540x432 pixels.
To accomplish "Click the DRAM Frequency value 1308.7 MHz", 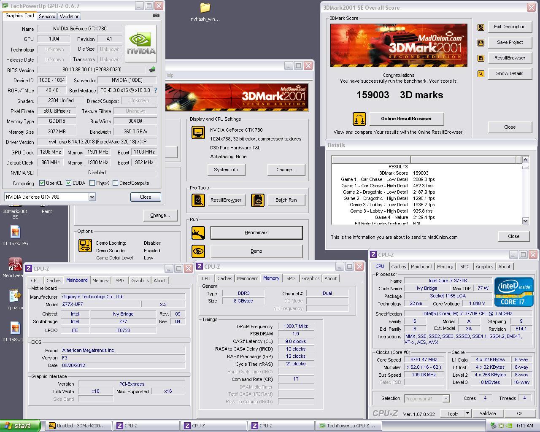I will pos(296,327).
